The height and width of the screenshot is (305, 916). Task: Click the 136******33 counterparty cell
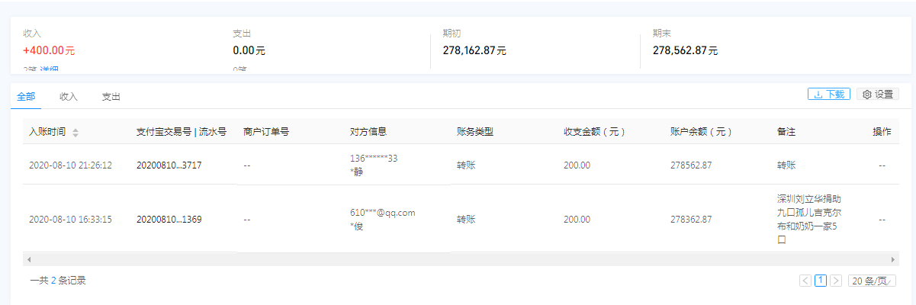(374, 159)
